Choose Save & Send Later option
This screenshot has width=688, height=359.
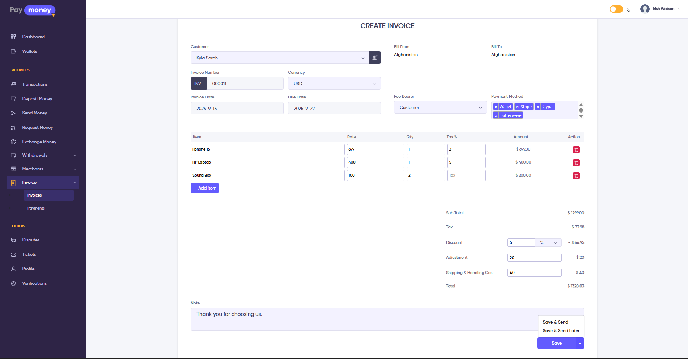coord(561,331)
